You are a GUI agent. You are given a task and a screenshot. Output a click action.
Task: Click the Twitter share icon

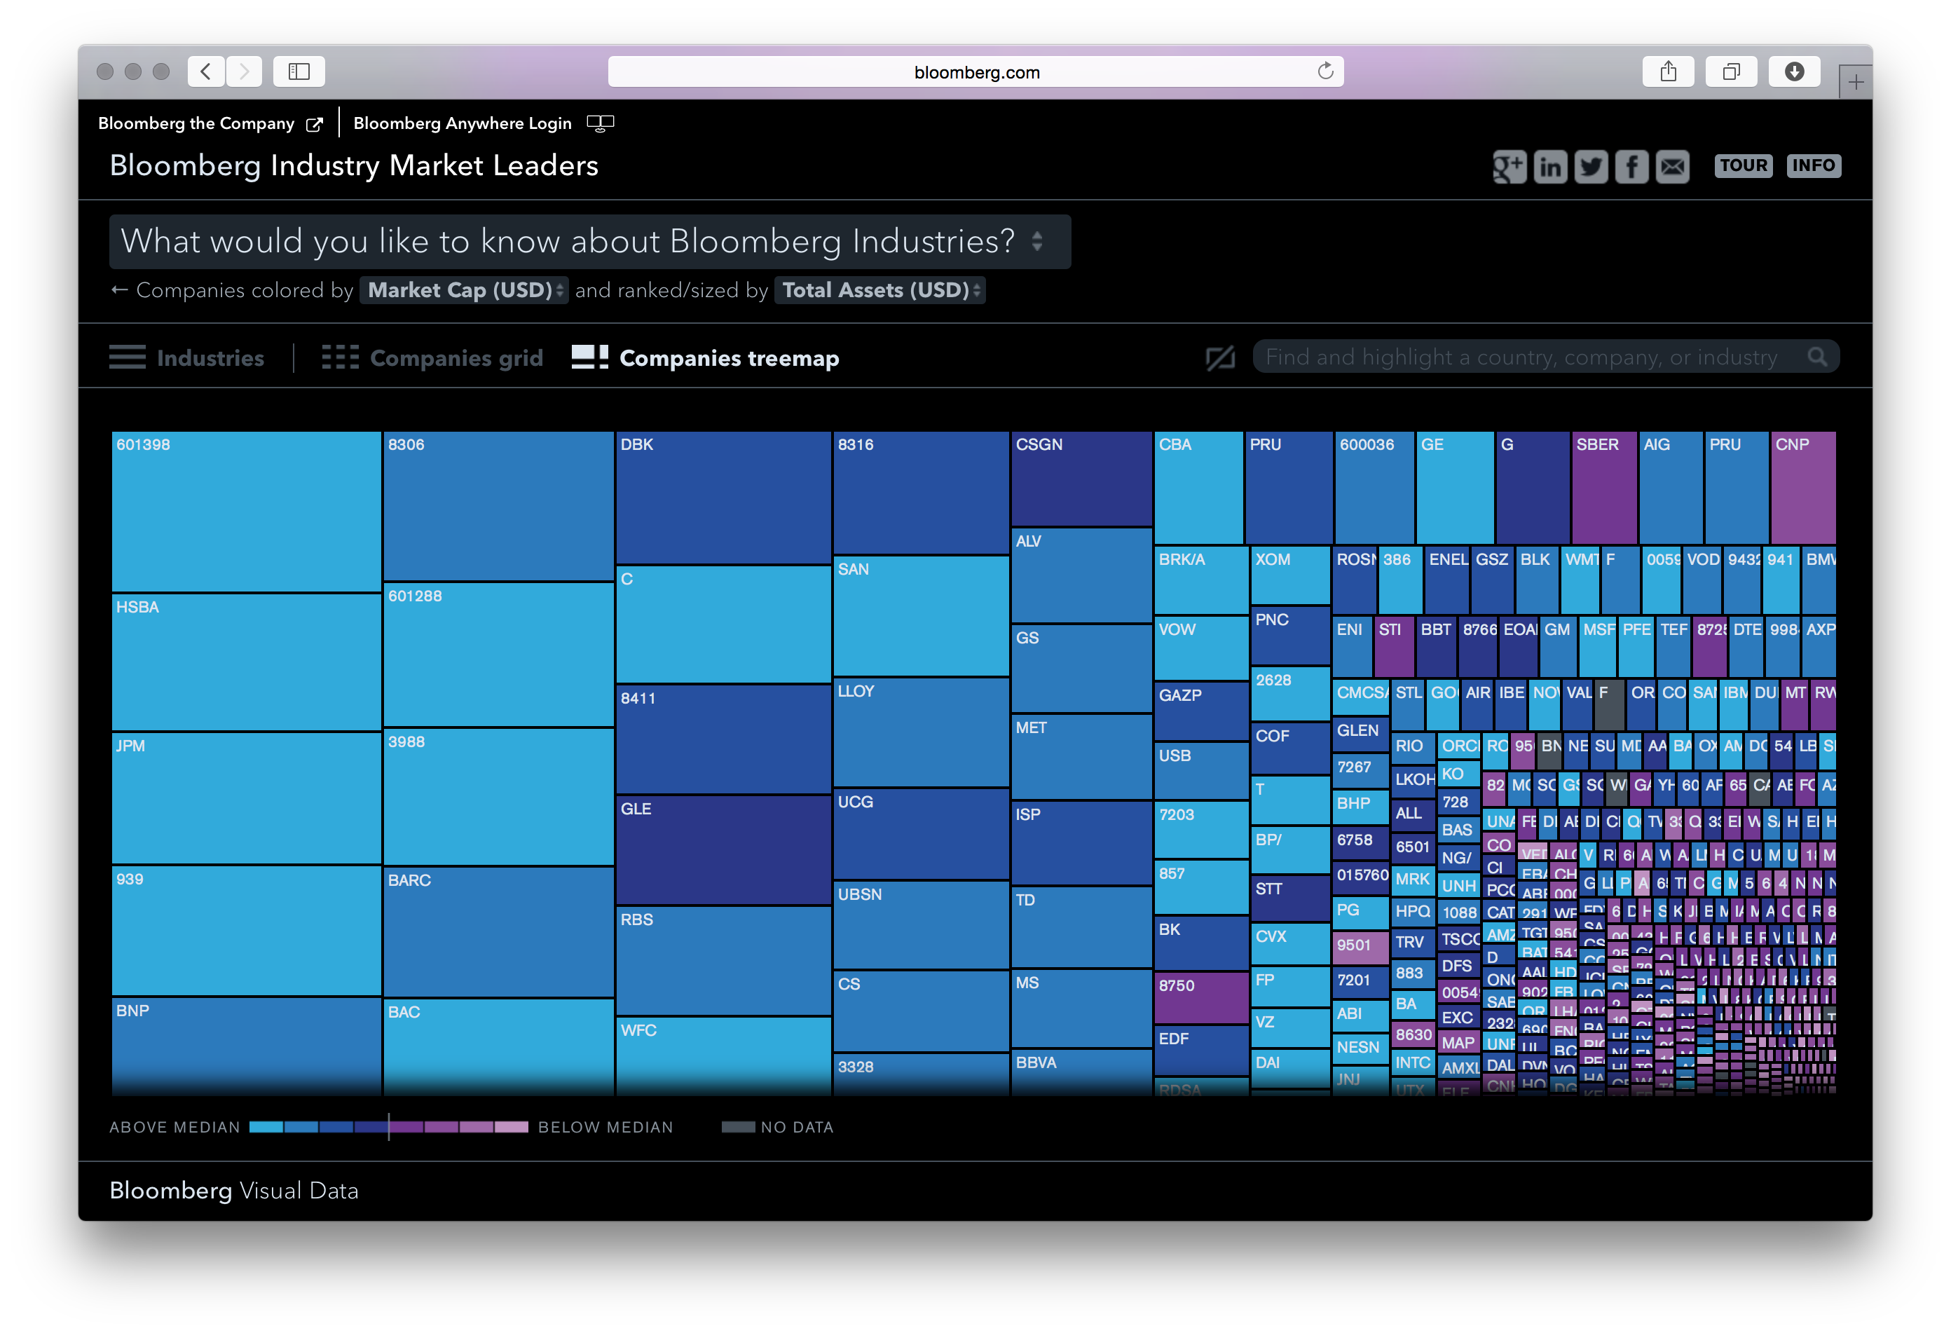pyautogui.click(x=1591, y=166)
